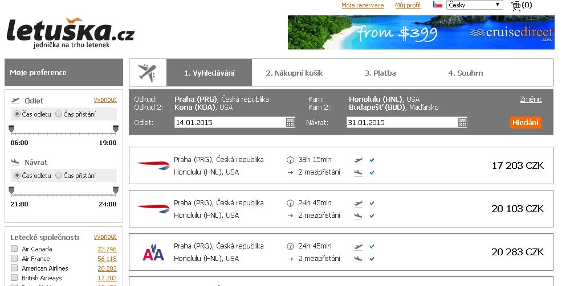Click the orange Hledání button
This screenshot has height=286, width=570.
(526, 122)
